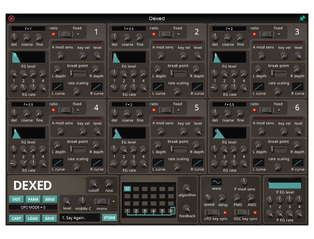Click operator 6 break point slider
314x239 pixels.
[x=278, y=149]
